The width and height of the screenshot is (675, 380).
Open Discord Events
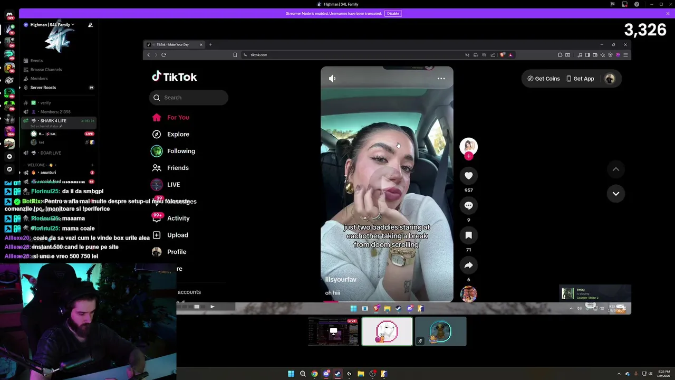(x=36, y=61)
